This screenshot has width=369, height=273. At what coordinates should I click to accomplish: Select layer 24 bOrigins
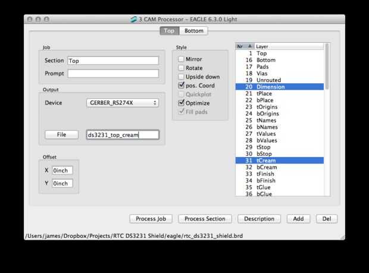[x=280, y=114]
